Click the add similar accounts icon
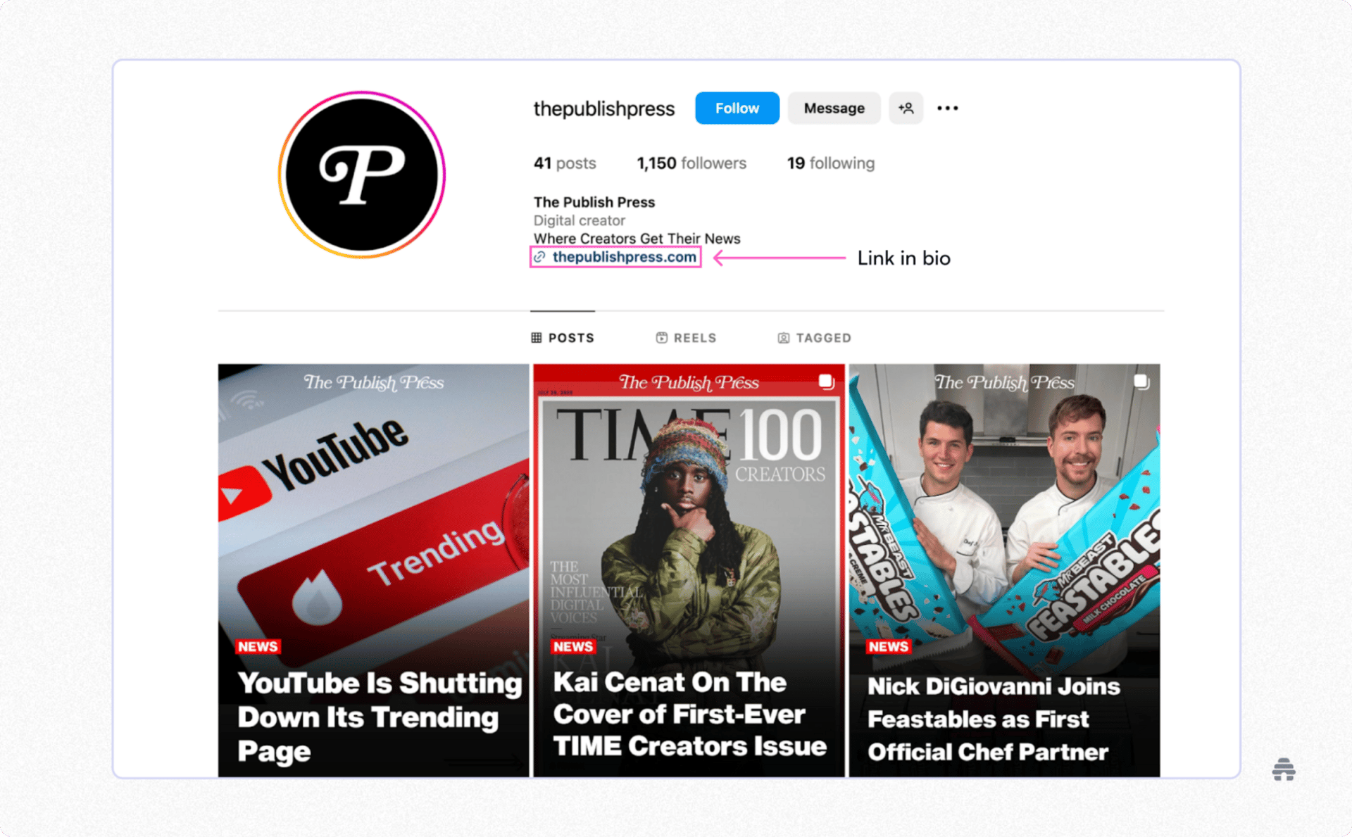 [x=906, y=108]
